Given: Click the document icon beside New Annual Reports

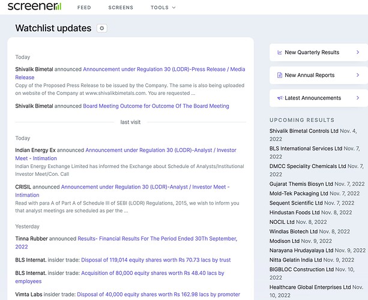Looking at the screenshot, I should pos(280,75).
